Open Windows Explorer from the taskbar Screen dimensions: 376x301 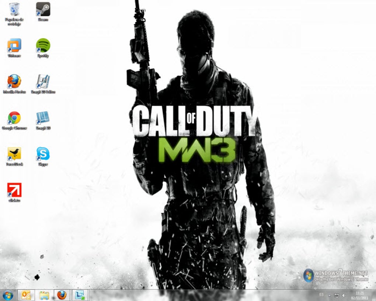(x=44, y=295)
